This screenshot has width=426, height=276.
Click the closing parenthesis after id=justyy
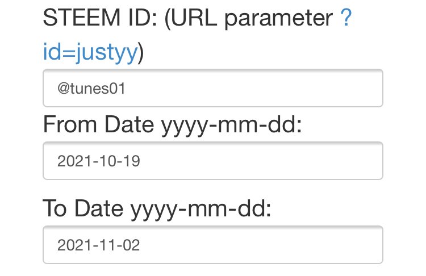coord(141,52)
